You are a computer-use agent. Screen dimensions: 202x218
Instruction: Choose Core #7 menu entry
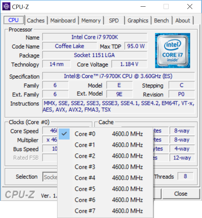[x=106, y=211]
